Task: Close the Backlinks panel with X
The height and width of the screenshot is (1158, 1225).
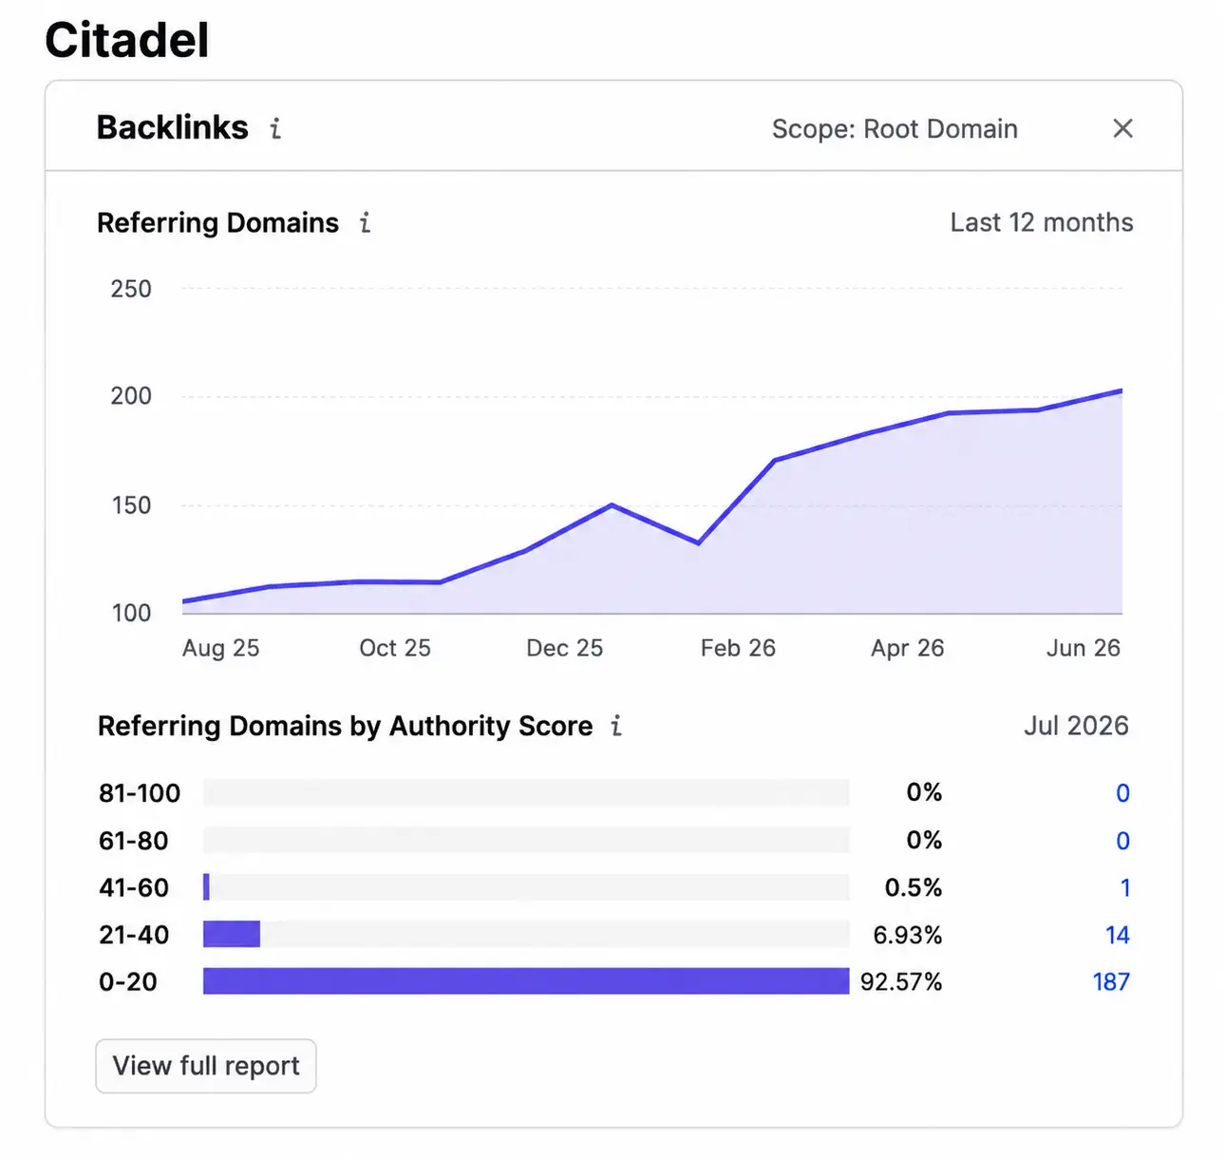Action: 1122,128
